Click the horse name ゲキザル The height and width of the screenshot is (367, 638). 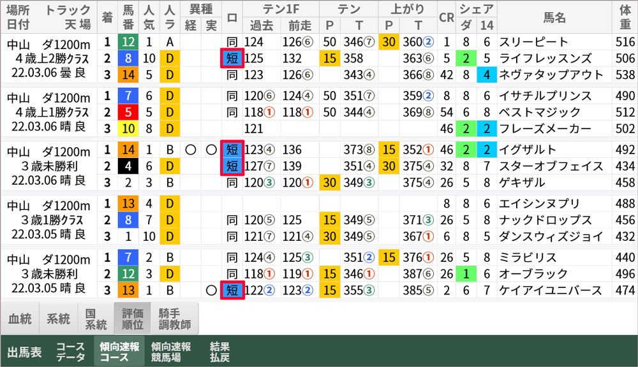pos(522,182)
